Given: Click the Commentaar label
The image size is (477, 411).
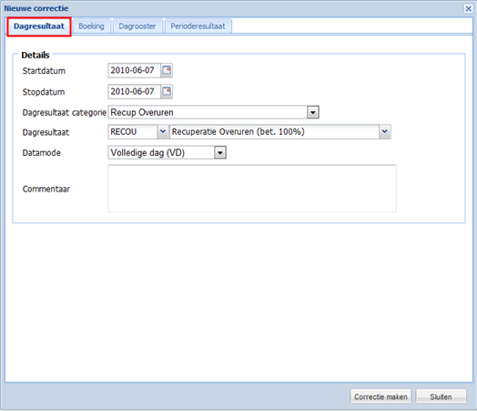Looking at the screenshot, I should tap(46, 189).
